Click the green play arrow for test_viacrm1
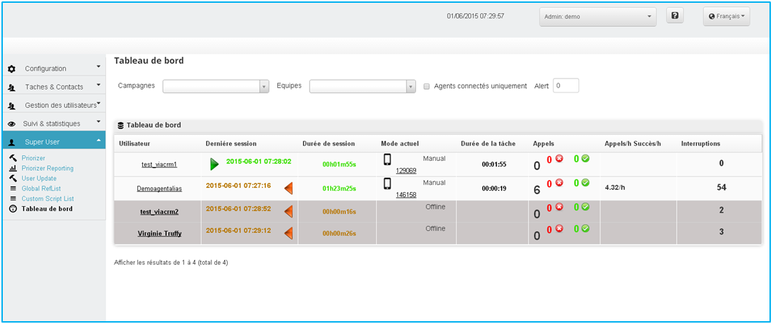Viewport: 773px width, 324px height. click(x=214, y=164)
